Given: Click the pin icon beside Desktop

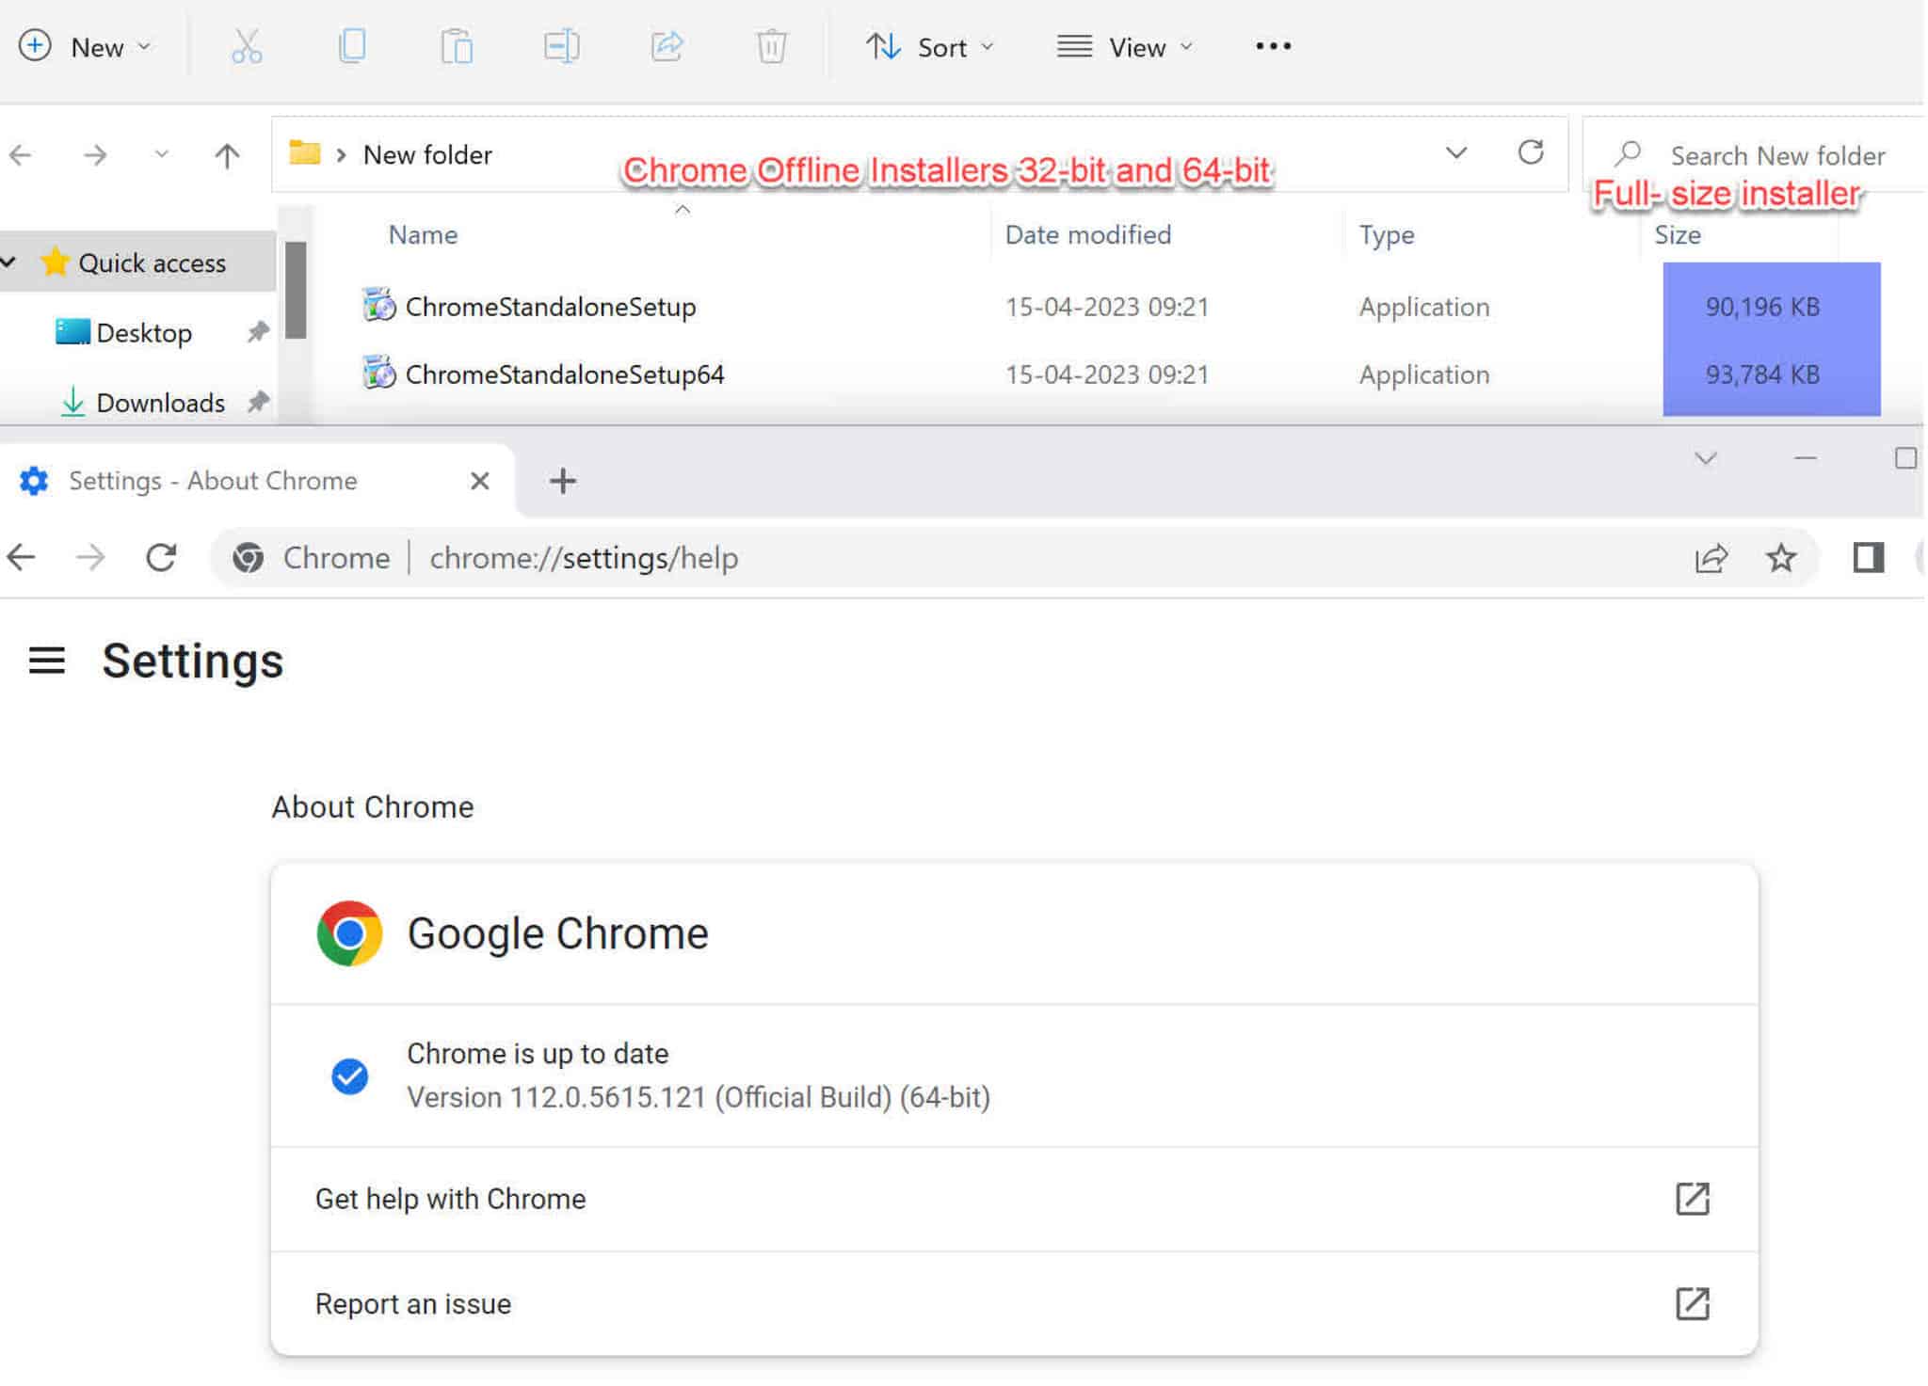Looking at the screenshot, I should pos(258,331).
